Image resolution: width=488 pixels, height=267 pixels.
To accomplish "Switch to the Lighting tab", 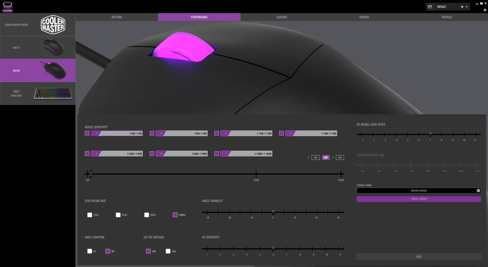I will point(282,17).
